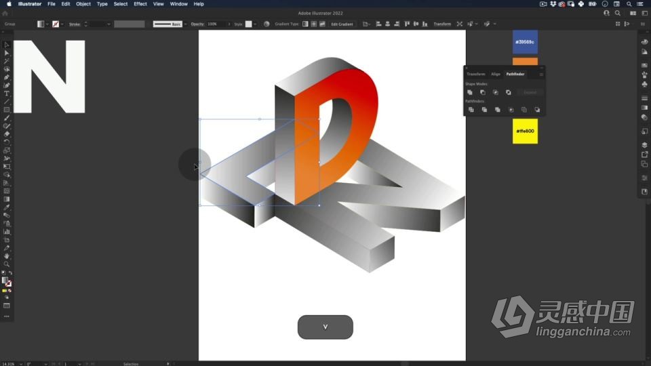Choose the Pen tool

tap(7, 77)
